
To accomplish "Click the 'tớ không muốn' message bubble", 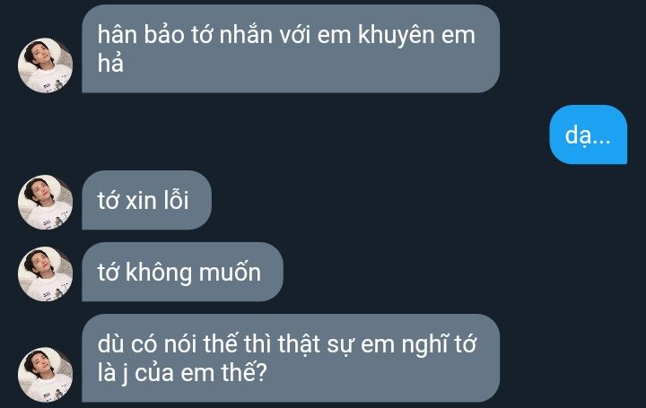I will 182,272.
